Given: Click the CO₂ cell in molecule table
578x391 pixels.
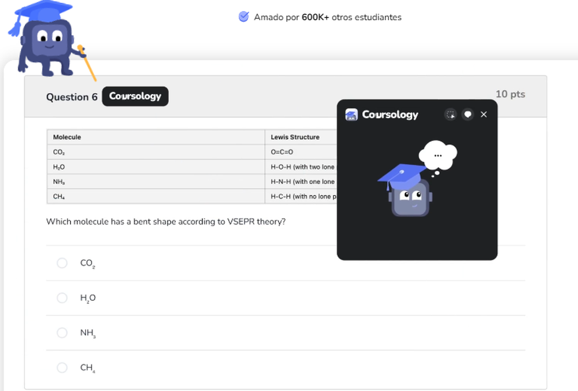Looking at the screenshot, I should click(x=156, y=152).
